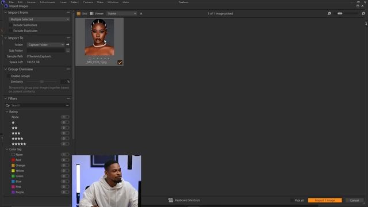Switch to Viewer mode icon
The width and height of the screenshot is (368, 207).
[92, 14]
